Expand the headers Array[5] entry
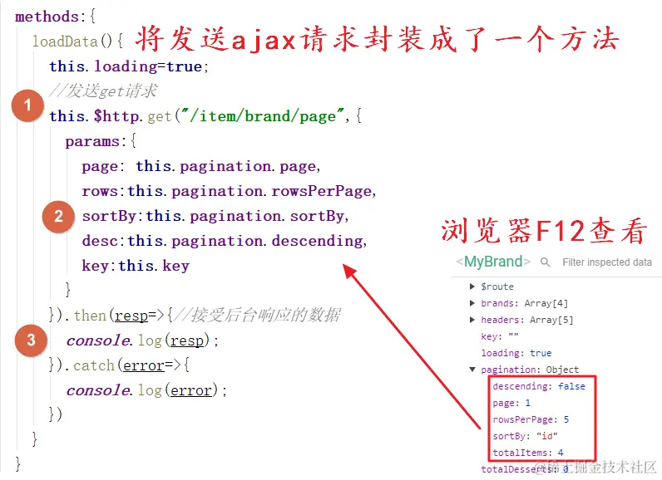 pyautogui.click(x=472, y=320)
